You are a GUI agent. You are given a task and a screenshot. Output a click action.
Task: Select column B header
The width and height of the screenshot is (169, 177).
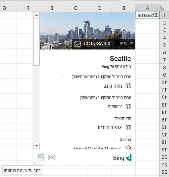click(124, 8)
